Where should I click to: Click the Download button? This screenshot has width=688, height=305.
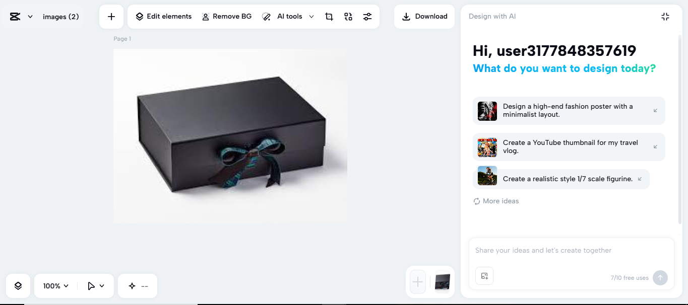click(x=424, y=16)
